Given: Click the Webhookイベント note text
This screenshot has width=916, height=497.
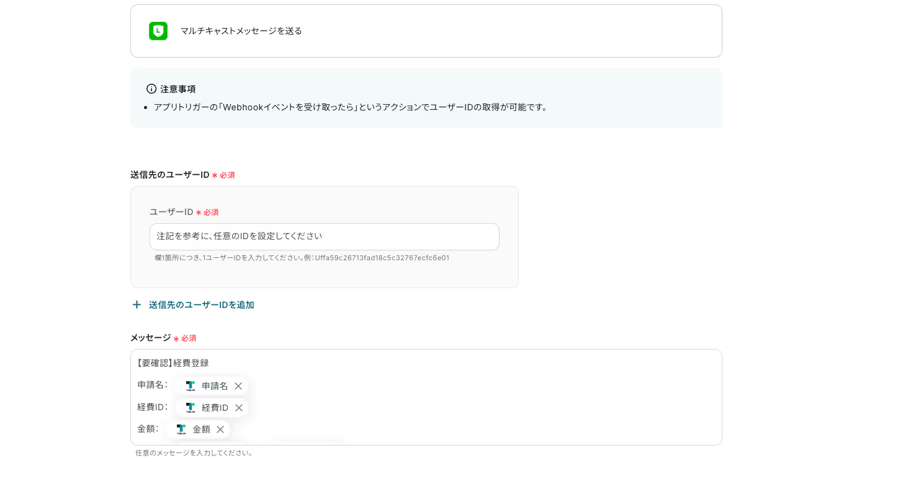Looking at the screenshot, I should pos(351,107).
